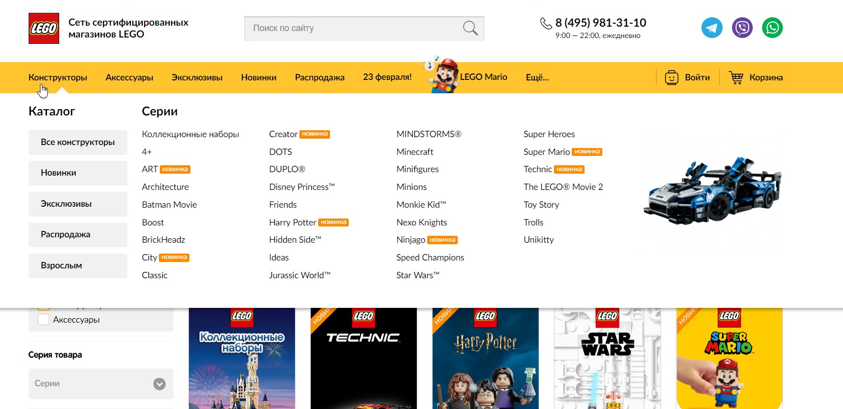Open the Ещё... menu
Viewport: 843px width, 409px height.
537,77
